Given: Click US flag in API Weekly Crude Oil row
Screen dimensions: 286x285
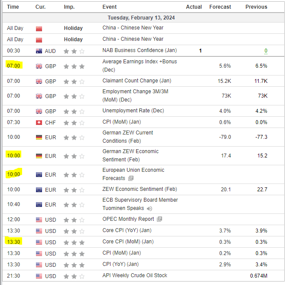Looking at the screenshot, I should point(39,275).
